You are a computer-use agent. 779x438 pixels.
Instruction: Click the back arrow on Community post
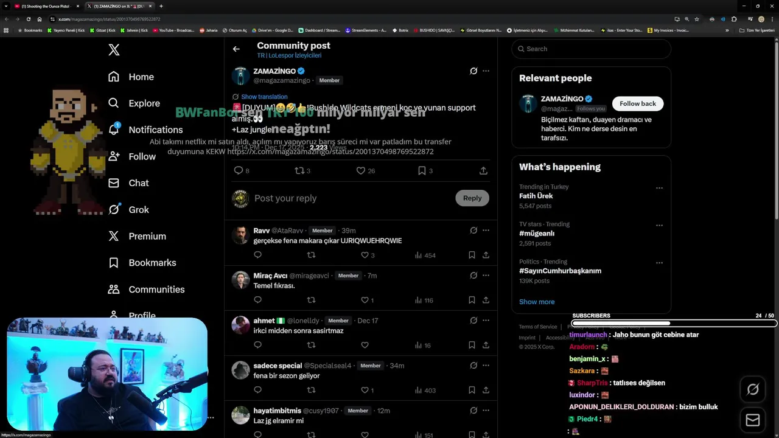(x=236, y=49)
